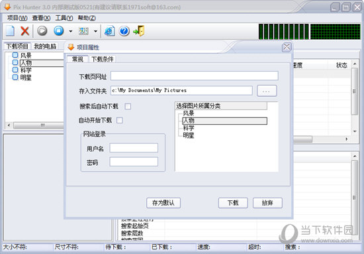The width and height of the screenshot is (364, 254).
Task: Click the lower right panel scroll-up arrow
Action: pyautogui.click(x=355, y=156)
